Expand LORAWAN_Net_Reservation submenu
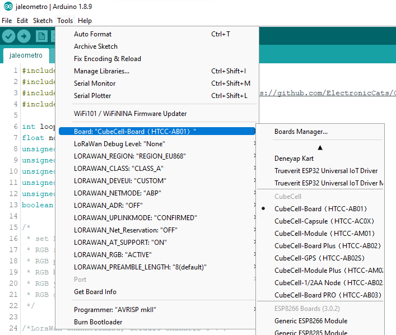Screen dimensions: 396x335 [157, 230]
